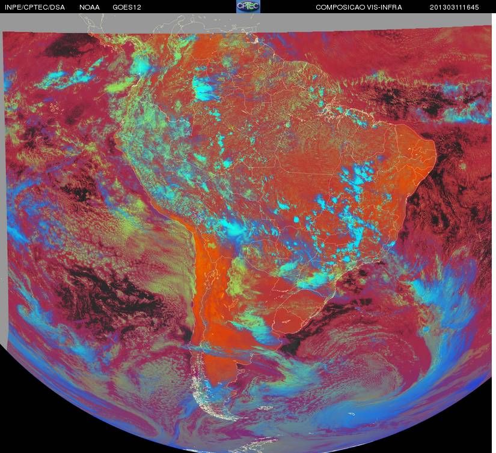Click the INPE/CPTEC/DSA header text

pyautogui.click(x=35, y=7)
